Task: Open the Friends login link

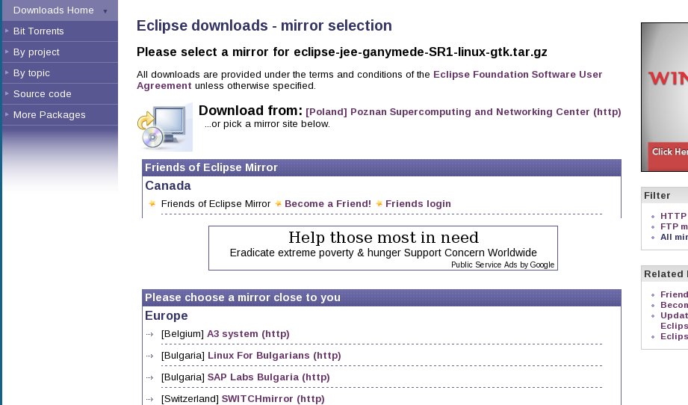Action: click(x=418, y=204)
